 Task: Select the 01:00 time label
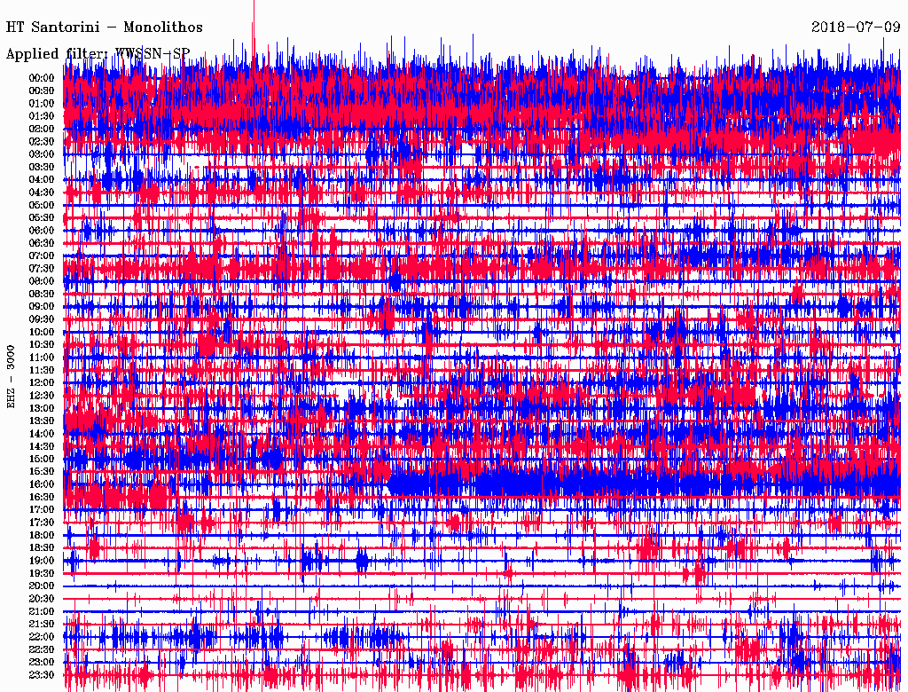coord(42,104)
